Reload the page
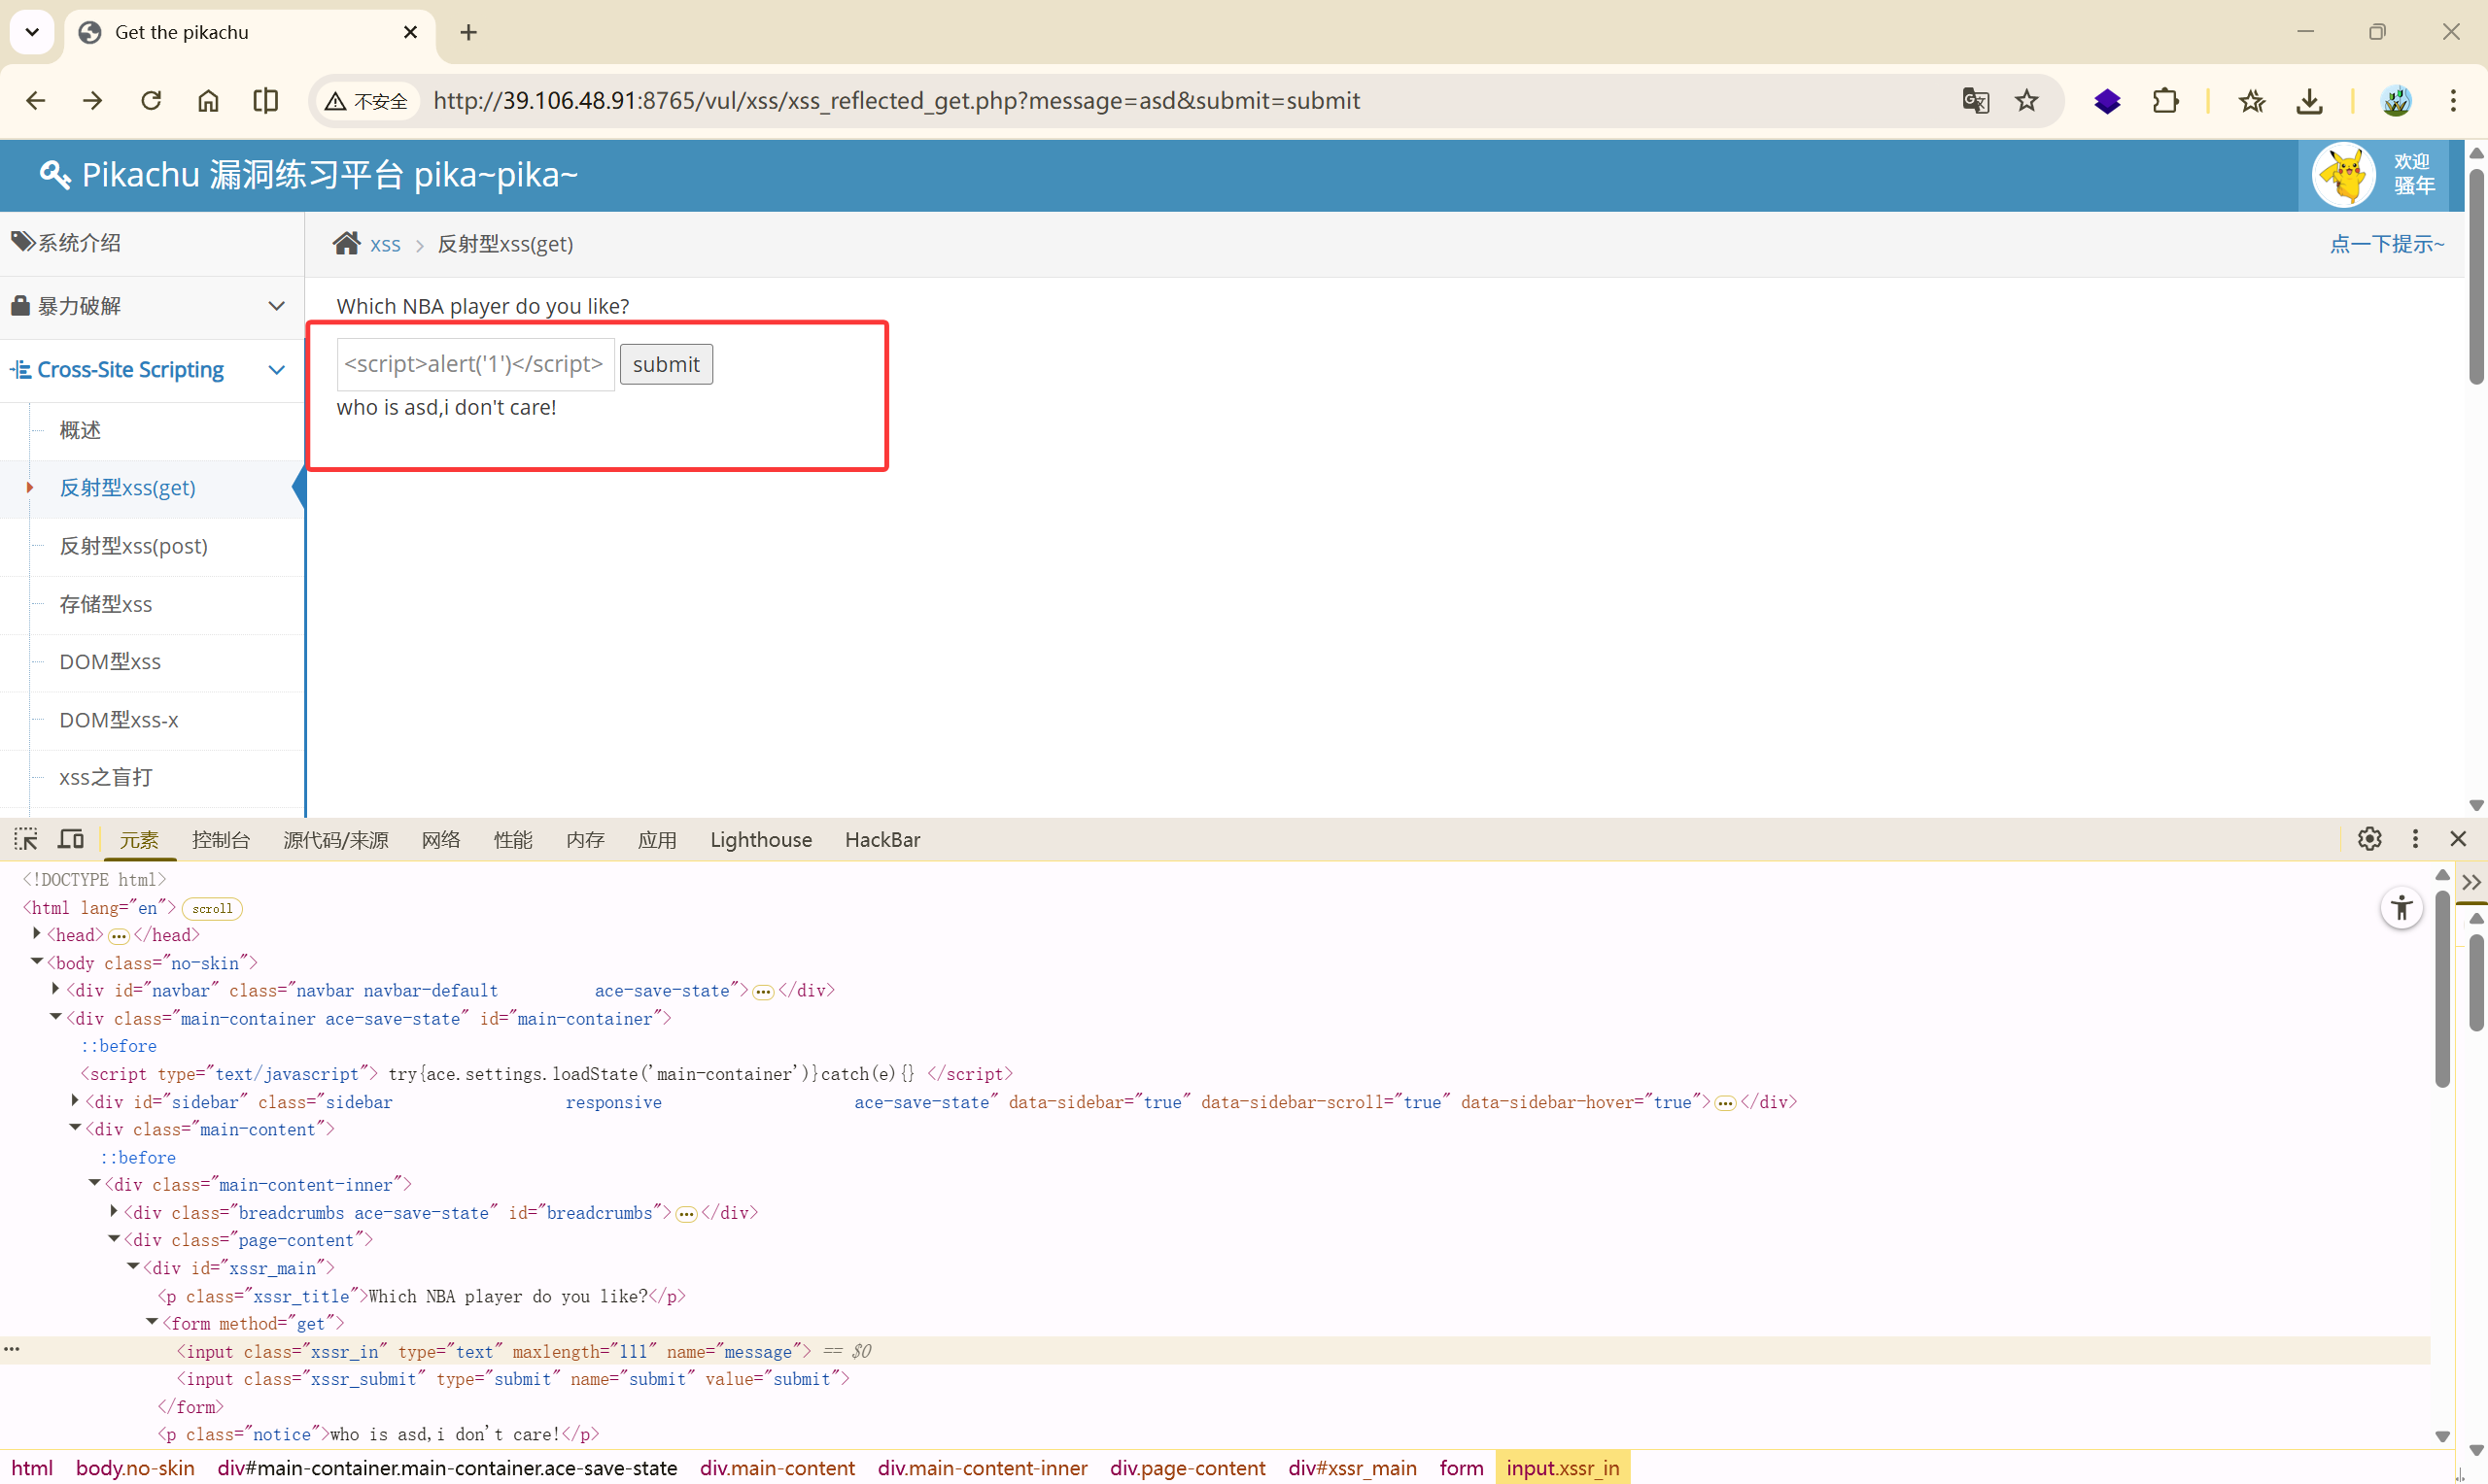 pos(151,101)
